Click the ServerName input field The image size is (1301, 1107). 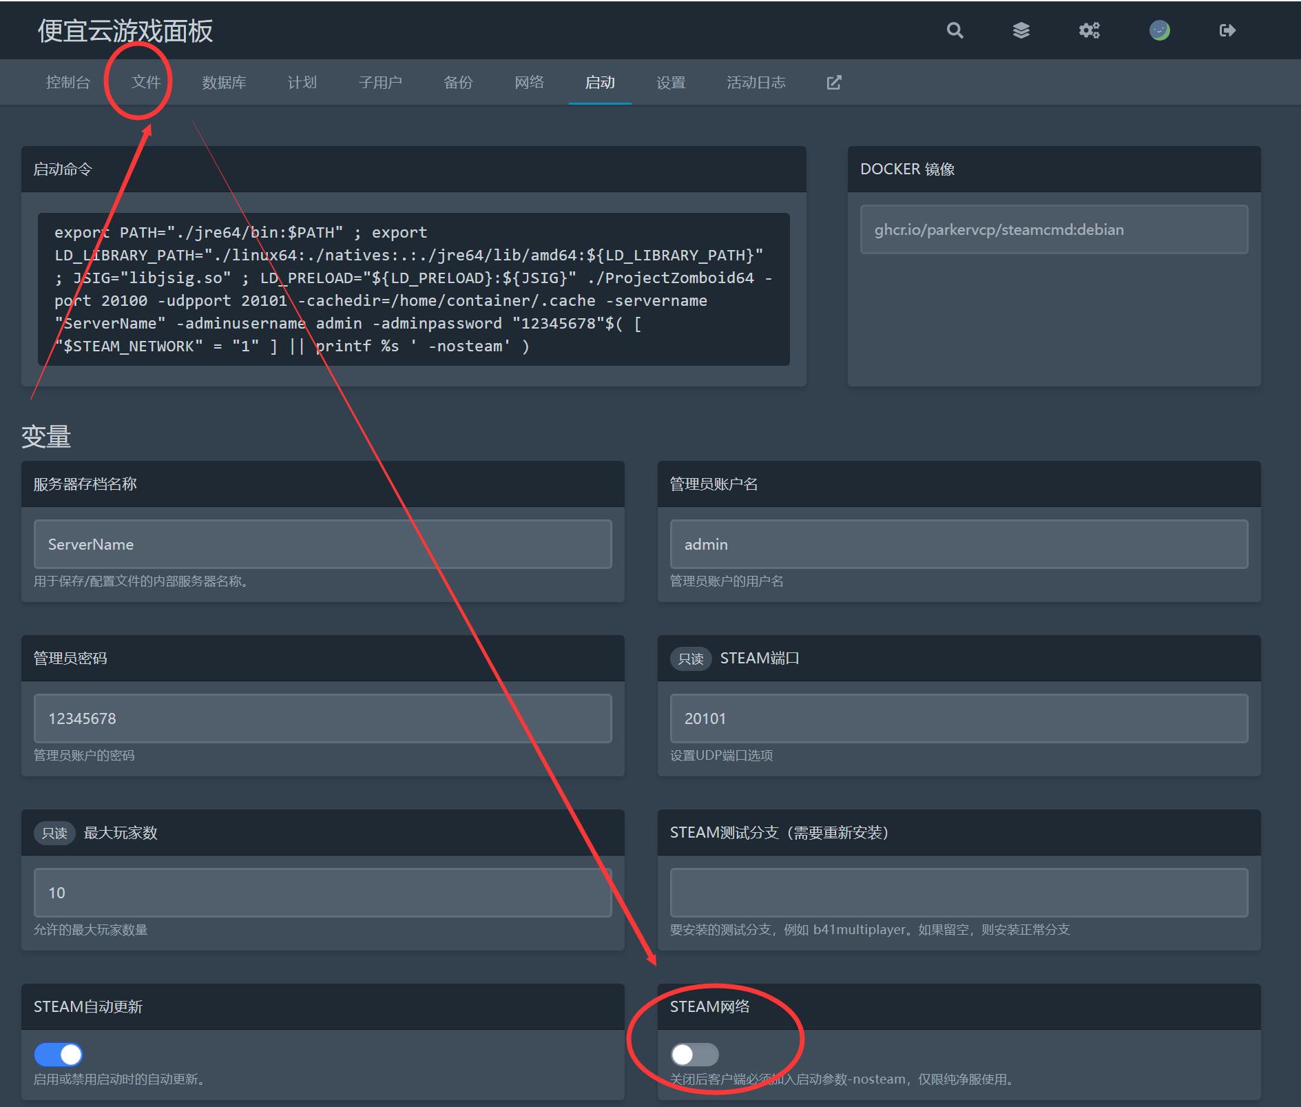click(321, 544)
